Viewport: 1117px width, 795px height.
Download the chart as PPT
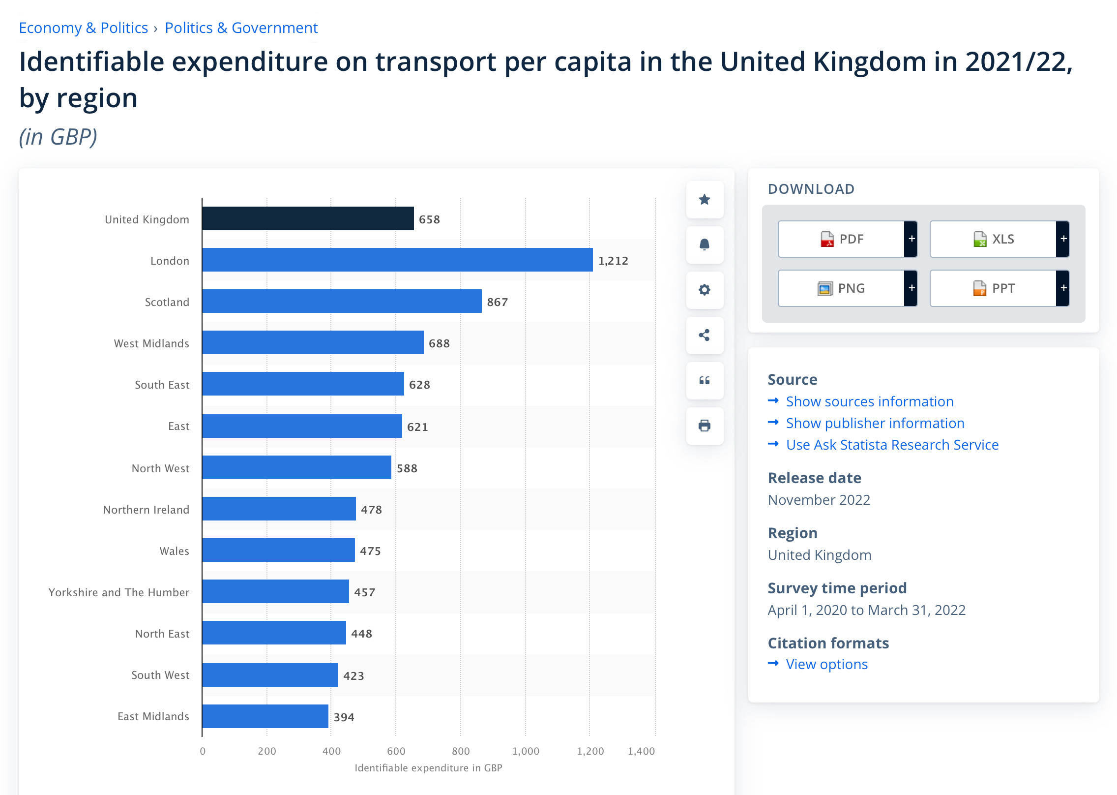click(993, 288)
